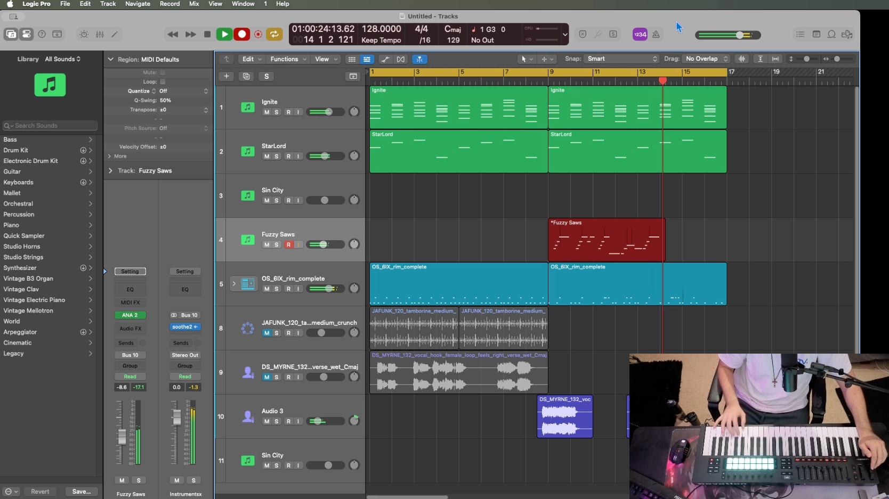Image resolution: width=889 pixels, height=499 pixels.
Task: Toggle Waveform Zoom button
Action: [741, 59]
